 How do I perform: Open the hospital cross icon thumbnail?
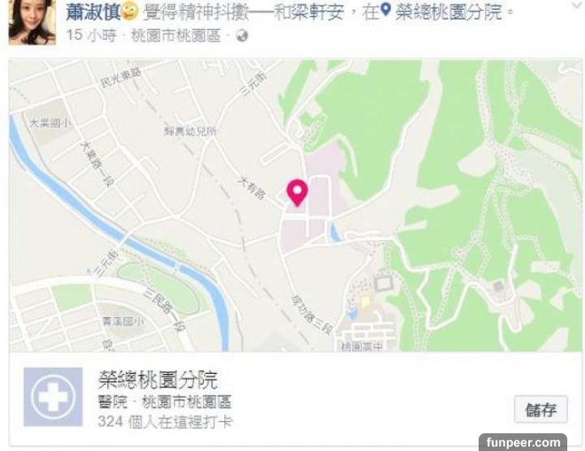click(53, 397)
